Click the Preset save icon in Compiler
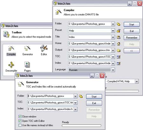This screenshot has height=130, width=143. pyautogui.click(x=119, y=31)
